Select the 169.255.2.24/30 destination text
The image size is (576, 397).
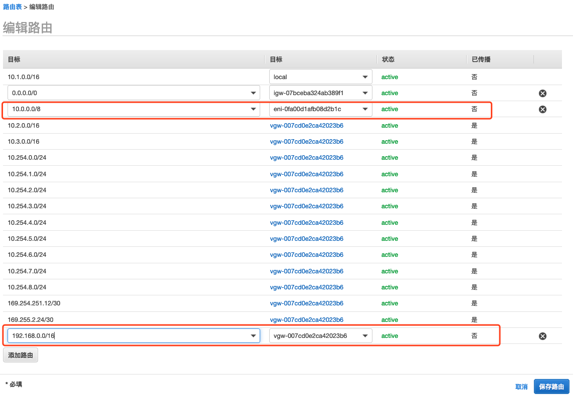click(31, 320)
